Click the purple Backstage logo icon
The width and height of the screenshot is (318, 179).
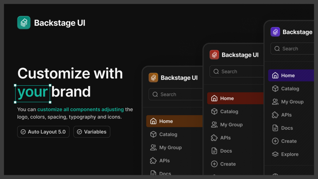[x=275, y=32]
